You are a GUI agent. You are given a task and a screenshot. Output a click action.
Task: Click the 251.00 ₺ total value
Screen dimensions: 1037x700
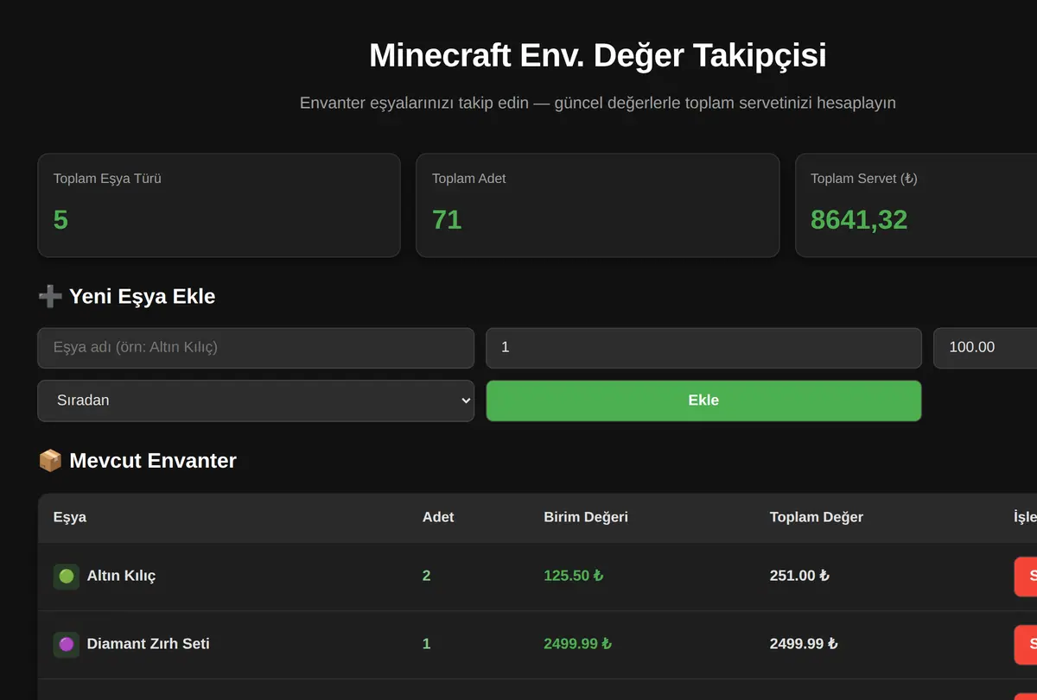click(799, 576)
